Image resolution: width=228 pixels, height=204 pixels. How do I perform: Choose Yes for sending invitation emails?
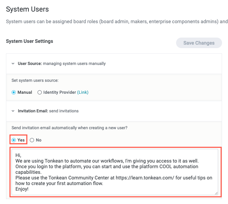14,140
